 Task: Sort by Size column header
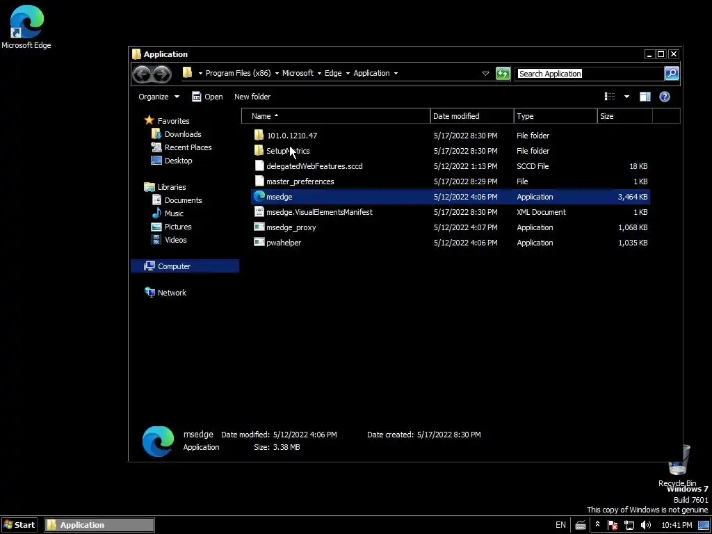click(625, 116)
